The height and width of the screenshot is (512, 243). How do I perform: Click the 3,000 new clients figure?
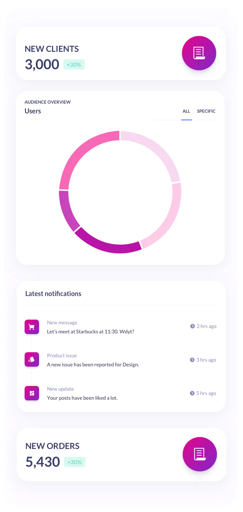pos(42,64)
